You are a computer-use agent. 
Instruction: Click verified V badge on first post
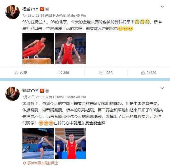click(x=42, y=9)
